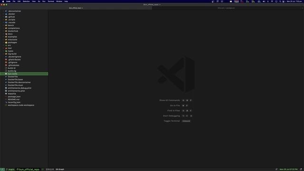Open the Terminal menu

51,1
